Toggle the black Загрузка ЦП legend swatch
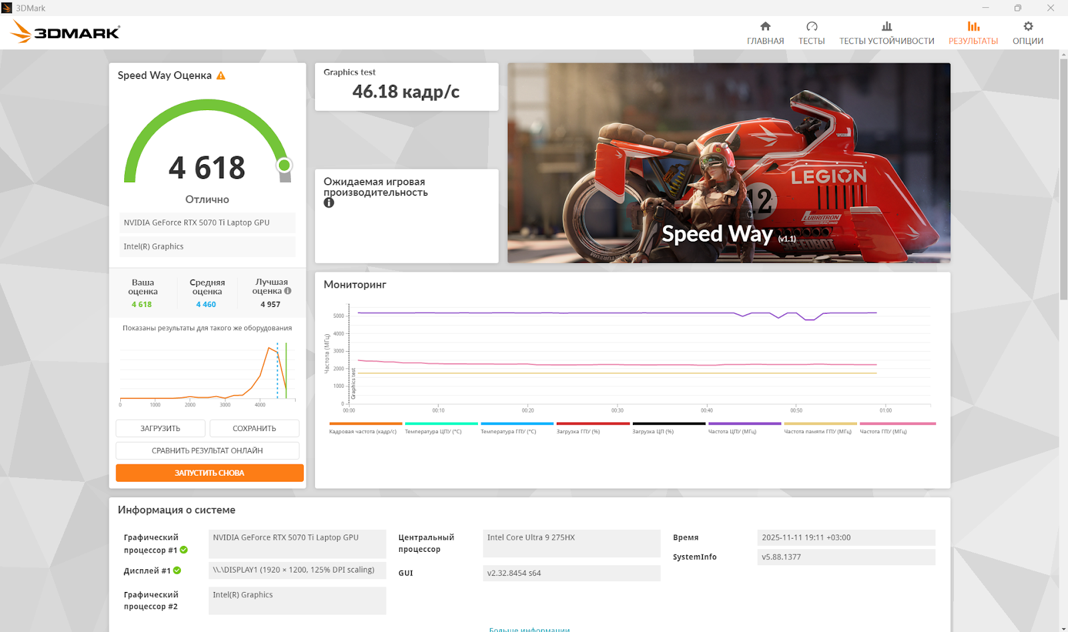Viewport: 1068px width, 632px height. pos(669,424)
